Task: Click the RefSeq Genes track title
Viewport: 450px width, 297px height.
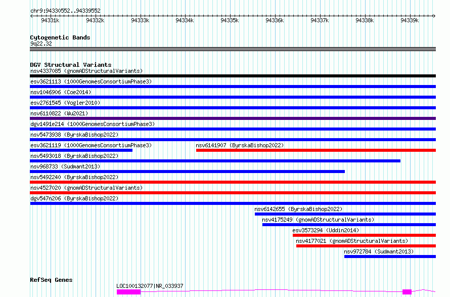Action: click(x=51, y=280)
